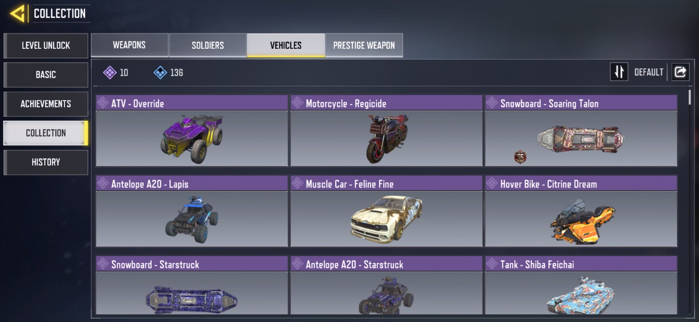Select the Antelope A20 - Lapis card
The image size is (699, 322).
click(192, 211)
